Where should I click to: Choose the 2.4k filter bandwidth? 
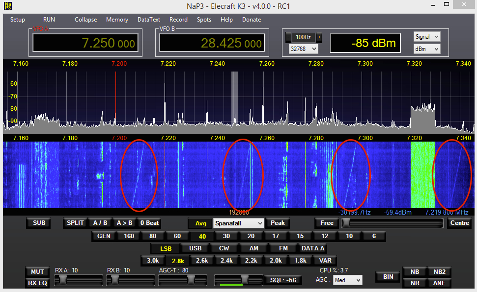[x=226, y=261]
